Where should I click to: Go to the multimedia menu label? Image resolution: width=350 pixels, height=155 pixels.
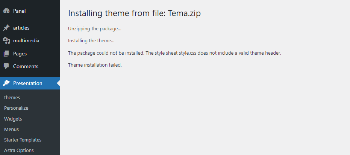(x=26, y=41)
